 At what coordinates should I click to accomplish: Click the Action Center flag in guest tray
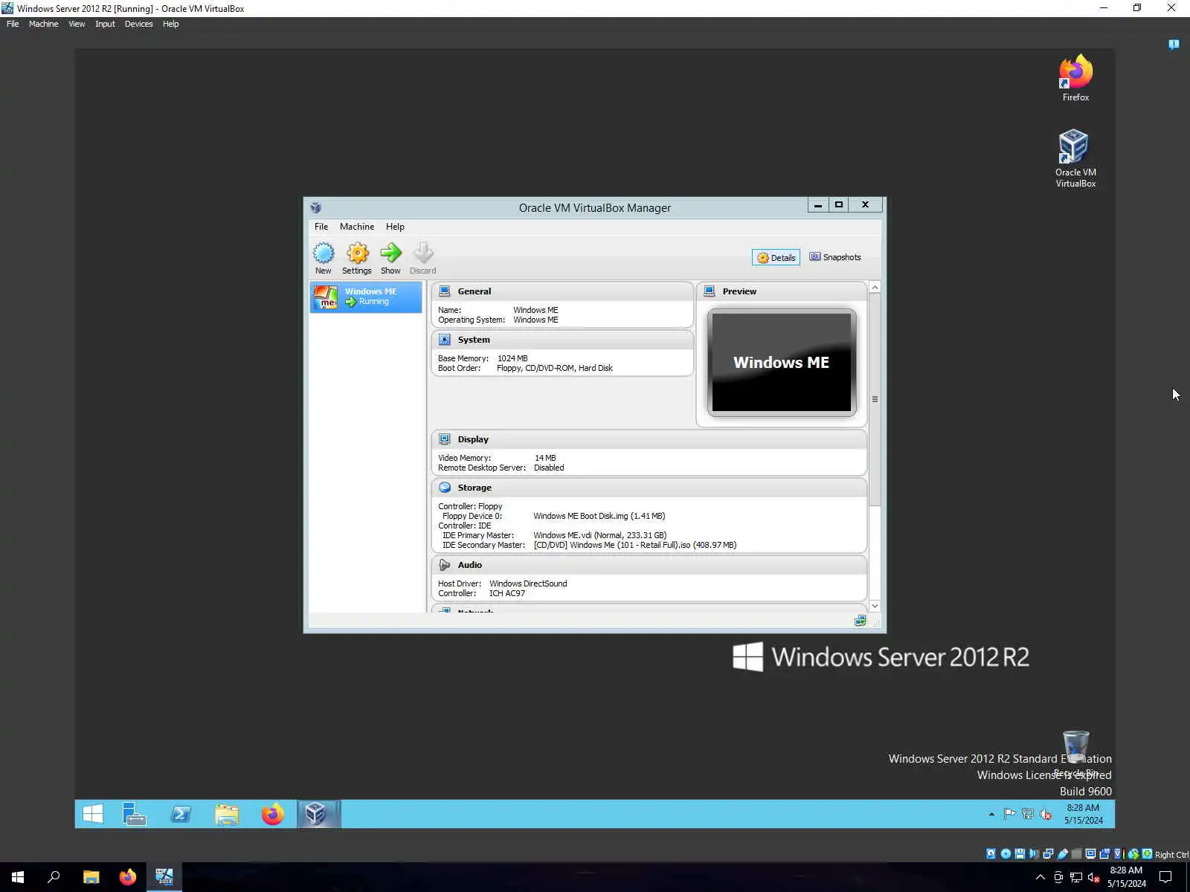click(1009, 814)
